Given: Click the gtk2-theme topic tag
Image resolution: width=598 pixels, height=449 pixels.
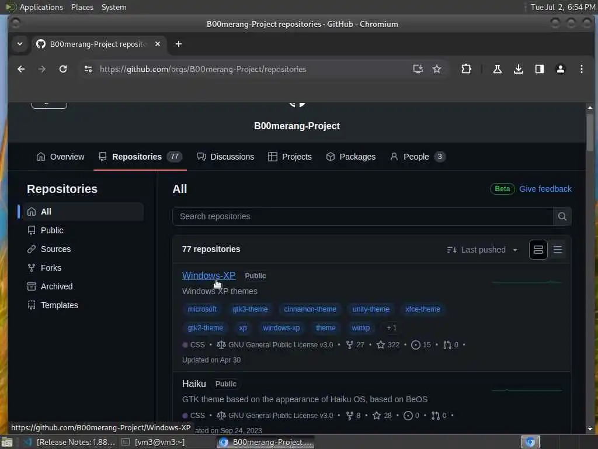Looking at the screenshot, I should pyautogui.click(x=205, y=328).
